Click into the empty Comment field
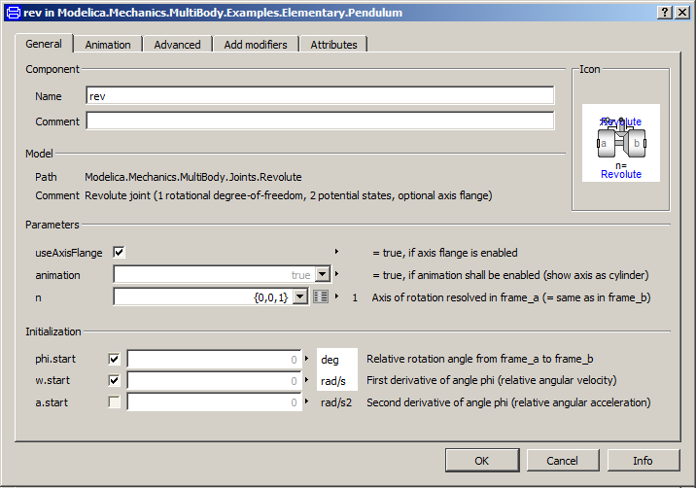Image resolution: width=696 pixels, height=488 pixels. 320,121
